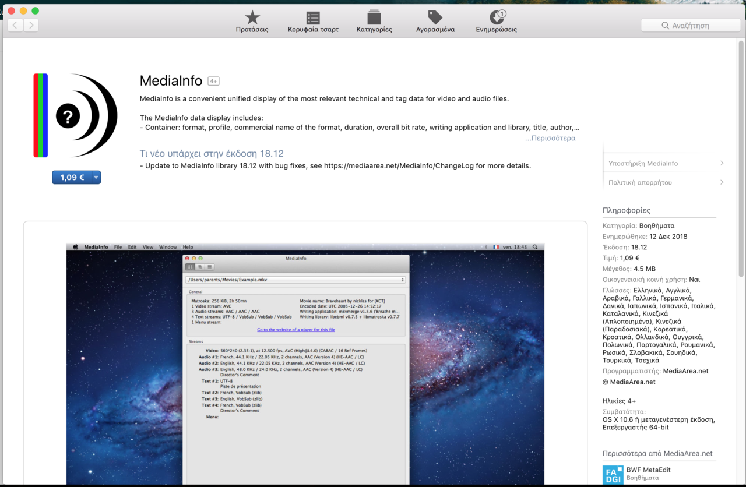Open Πολιτική απορρήτου link
Viewport: 746px width, 487px height.
640,183
